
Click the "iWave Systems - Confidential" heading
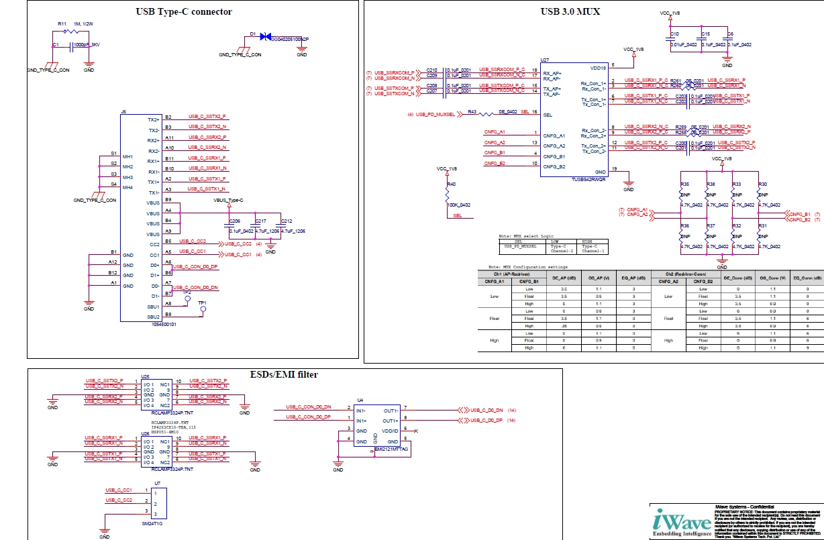[x=743, y=506]
